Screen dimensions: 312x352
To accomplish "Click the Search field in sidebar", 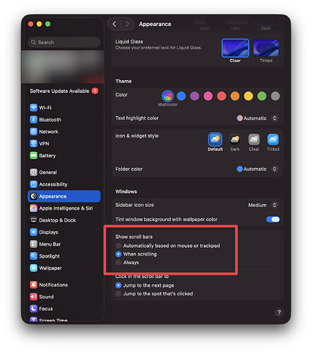I will [x=64, y=42].
